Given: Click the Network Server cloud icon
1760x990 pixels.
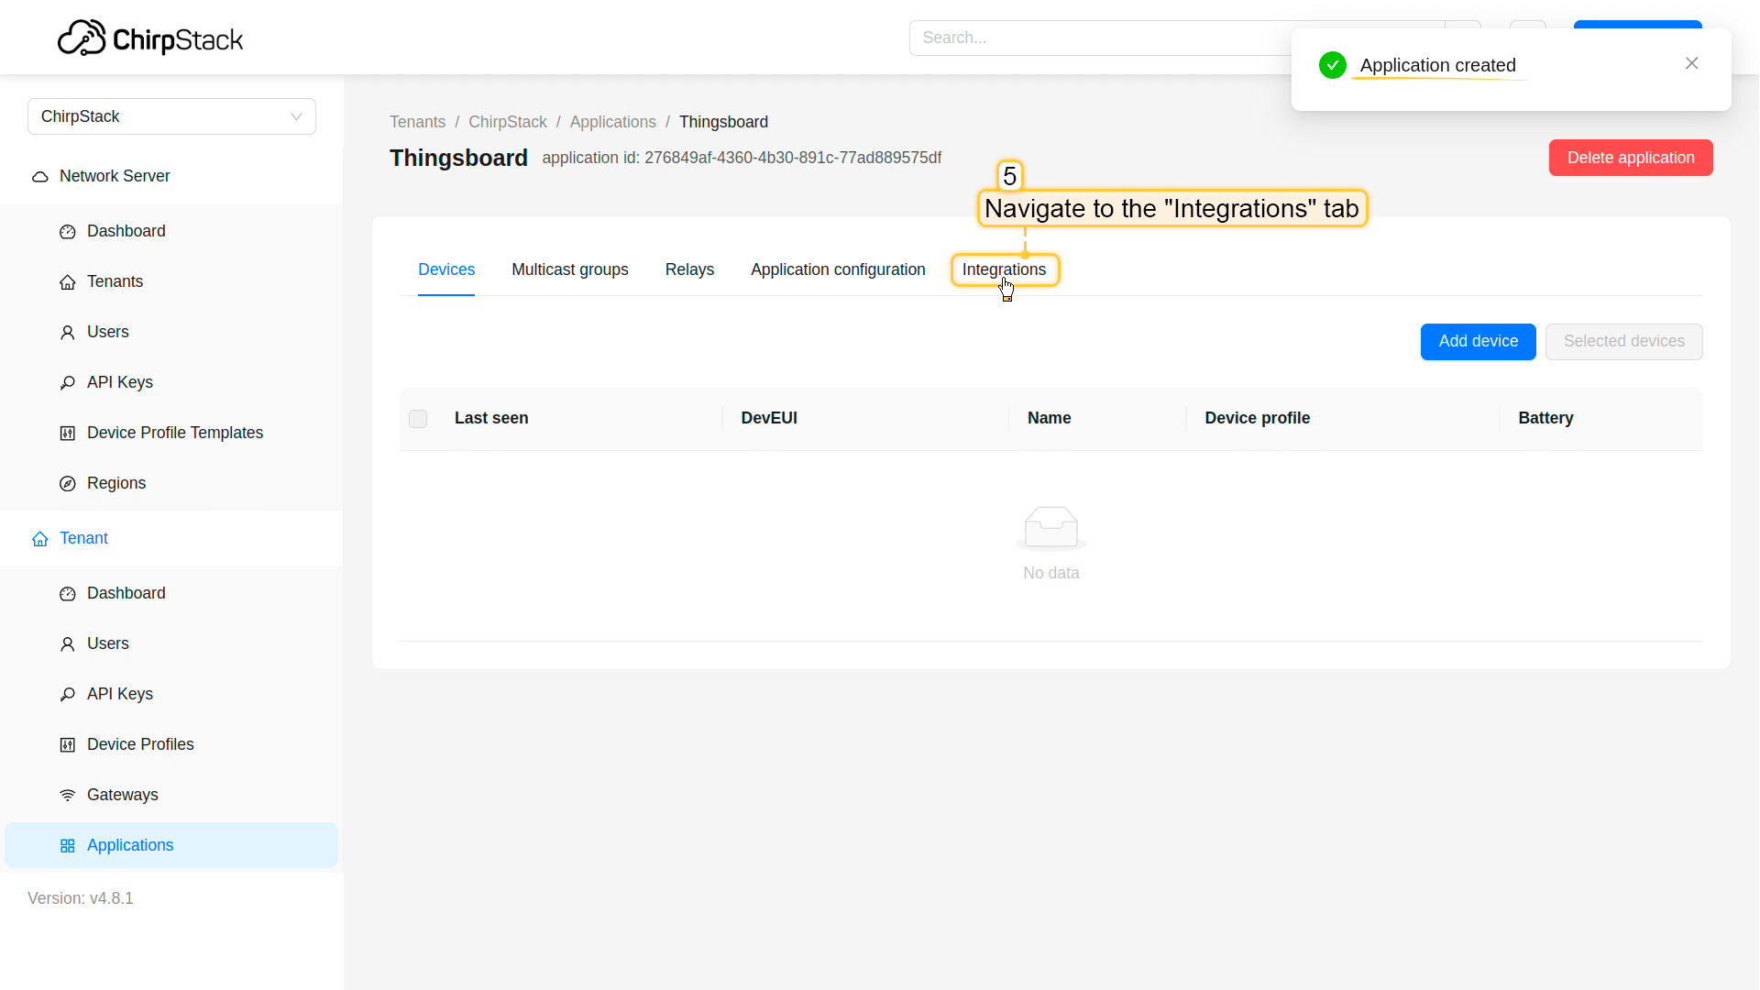Looking at the screenshot, I should [x=40, y=177].
